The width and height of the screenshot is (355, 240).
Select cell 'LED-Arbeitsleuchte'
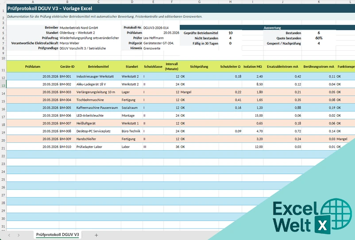[98, 115]
